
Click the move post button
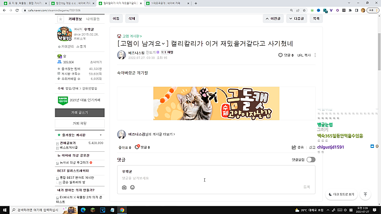coord(116,19)
